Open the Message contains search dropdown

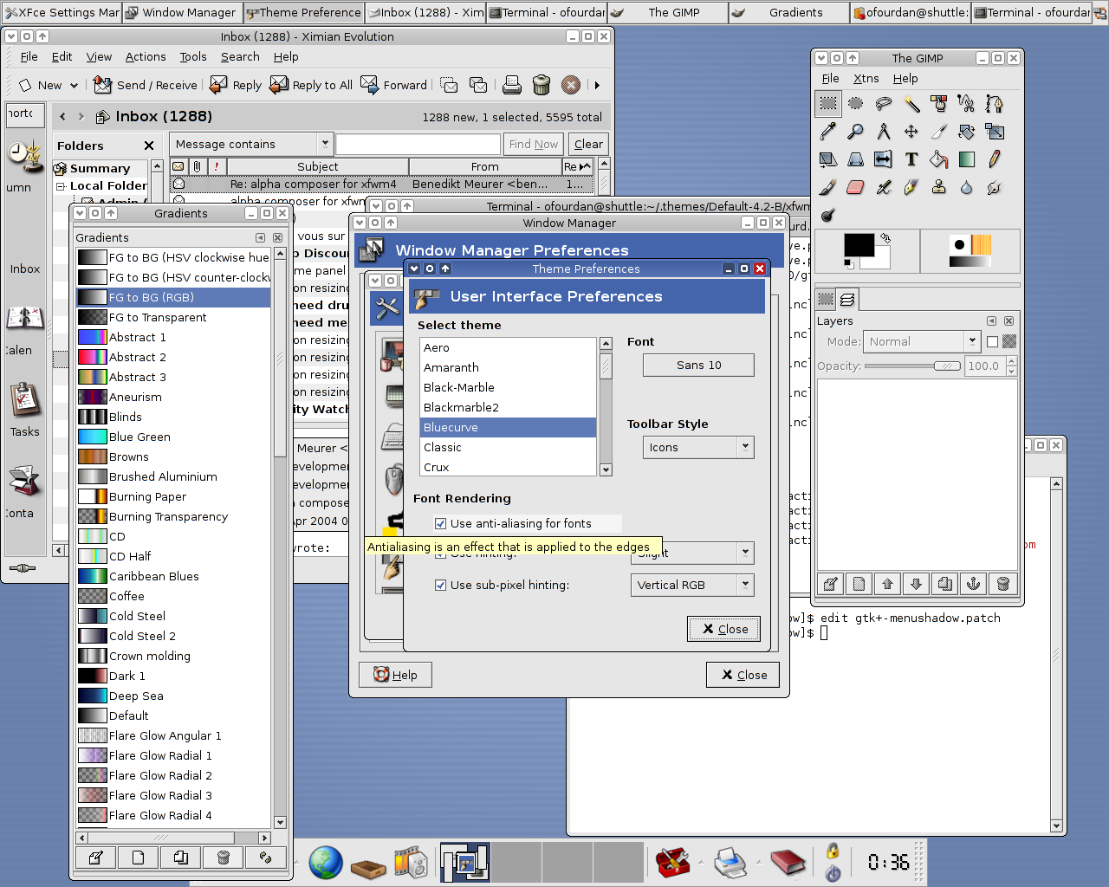click(x=251, y=145)
